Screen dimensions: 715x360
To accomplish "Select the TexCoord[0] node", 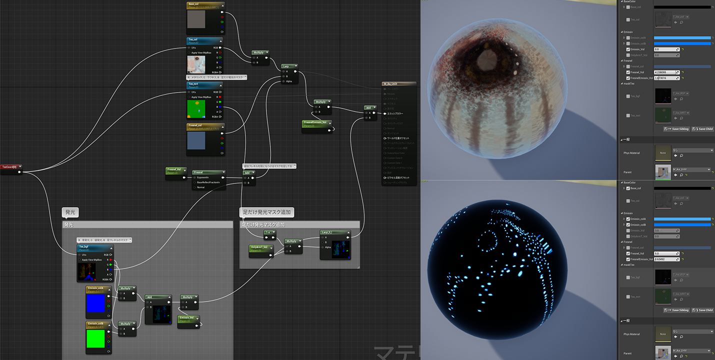I will [10, 166].
